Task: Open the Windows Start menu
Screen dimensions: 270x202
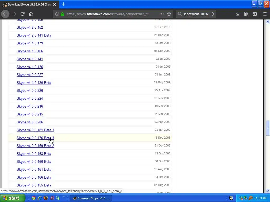Action: [12, 198]
